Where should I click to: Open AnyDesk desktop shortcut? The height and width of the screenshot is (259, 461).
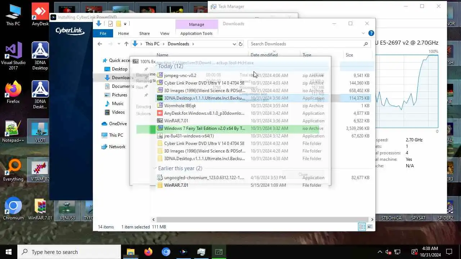40,15
